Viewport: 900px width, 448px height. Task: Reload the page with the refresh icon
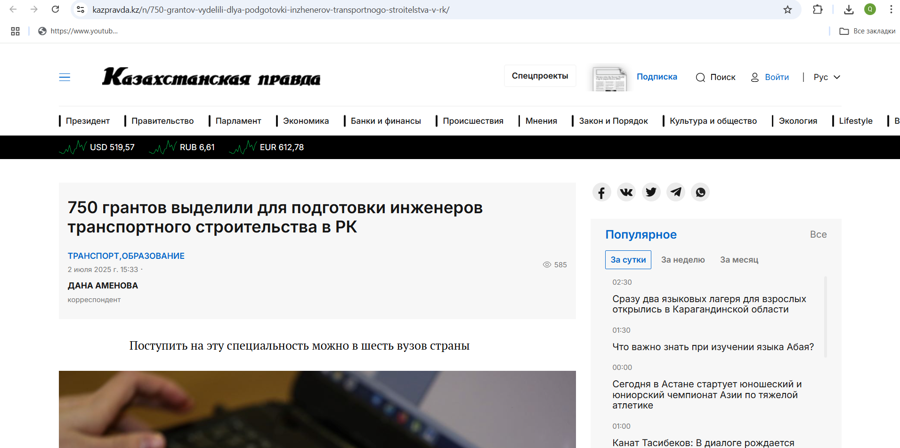click(55, 9)
